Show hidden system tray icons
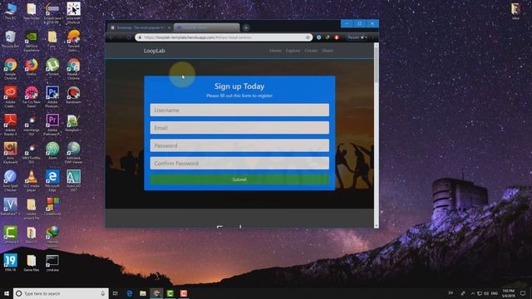Viewport: 532px width, 299px height. [472, 293]
